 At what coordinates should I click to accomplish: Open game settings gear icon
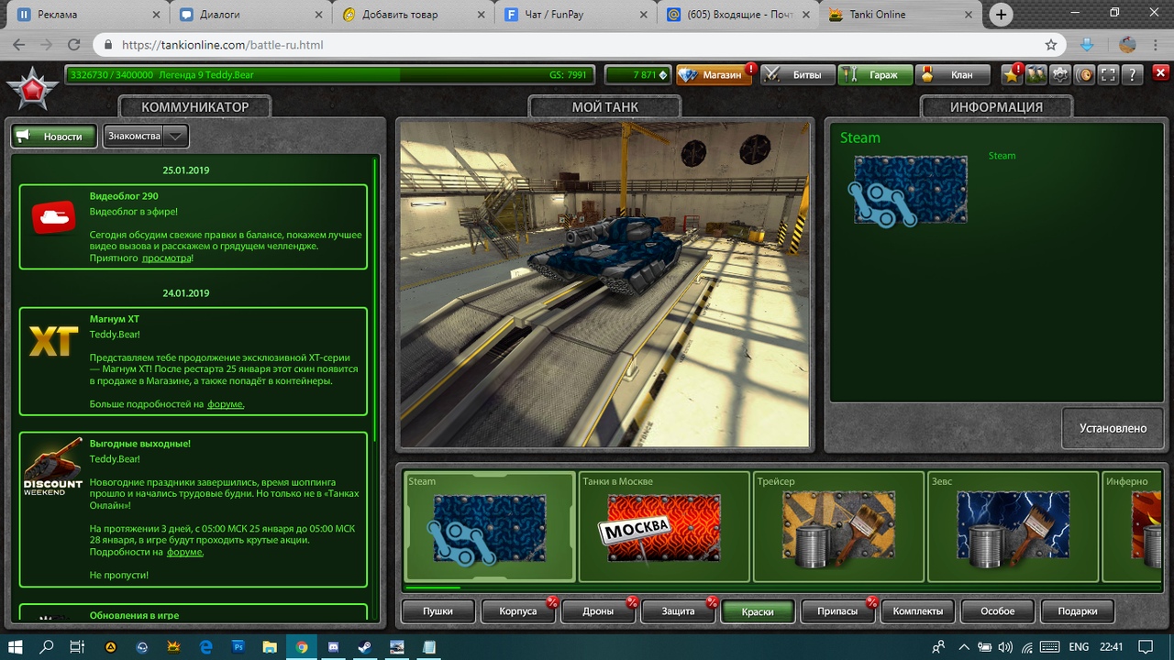click(x=1059, y=75)
